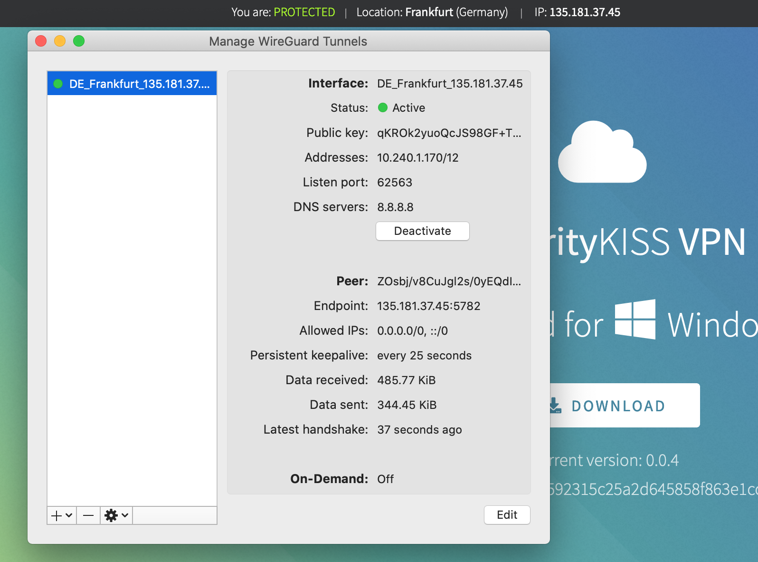Click the keepalive value every 25 seconds
758x562 pixels.
(424, 356)
